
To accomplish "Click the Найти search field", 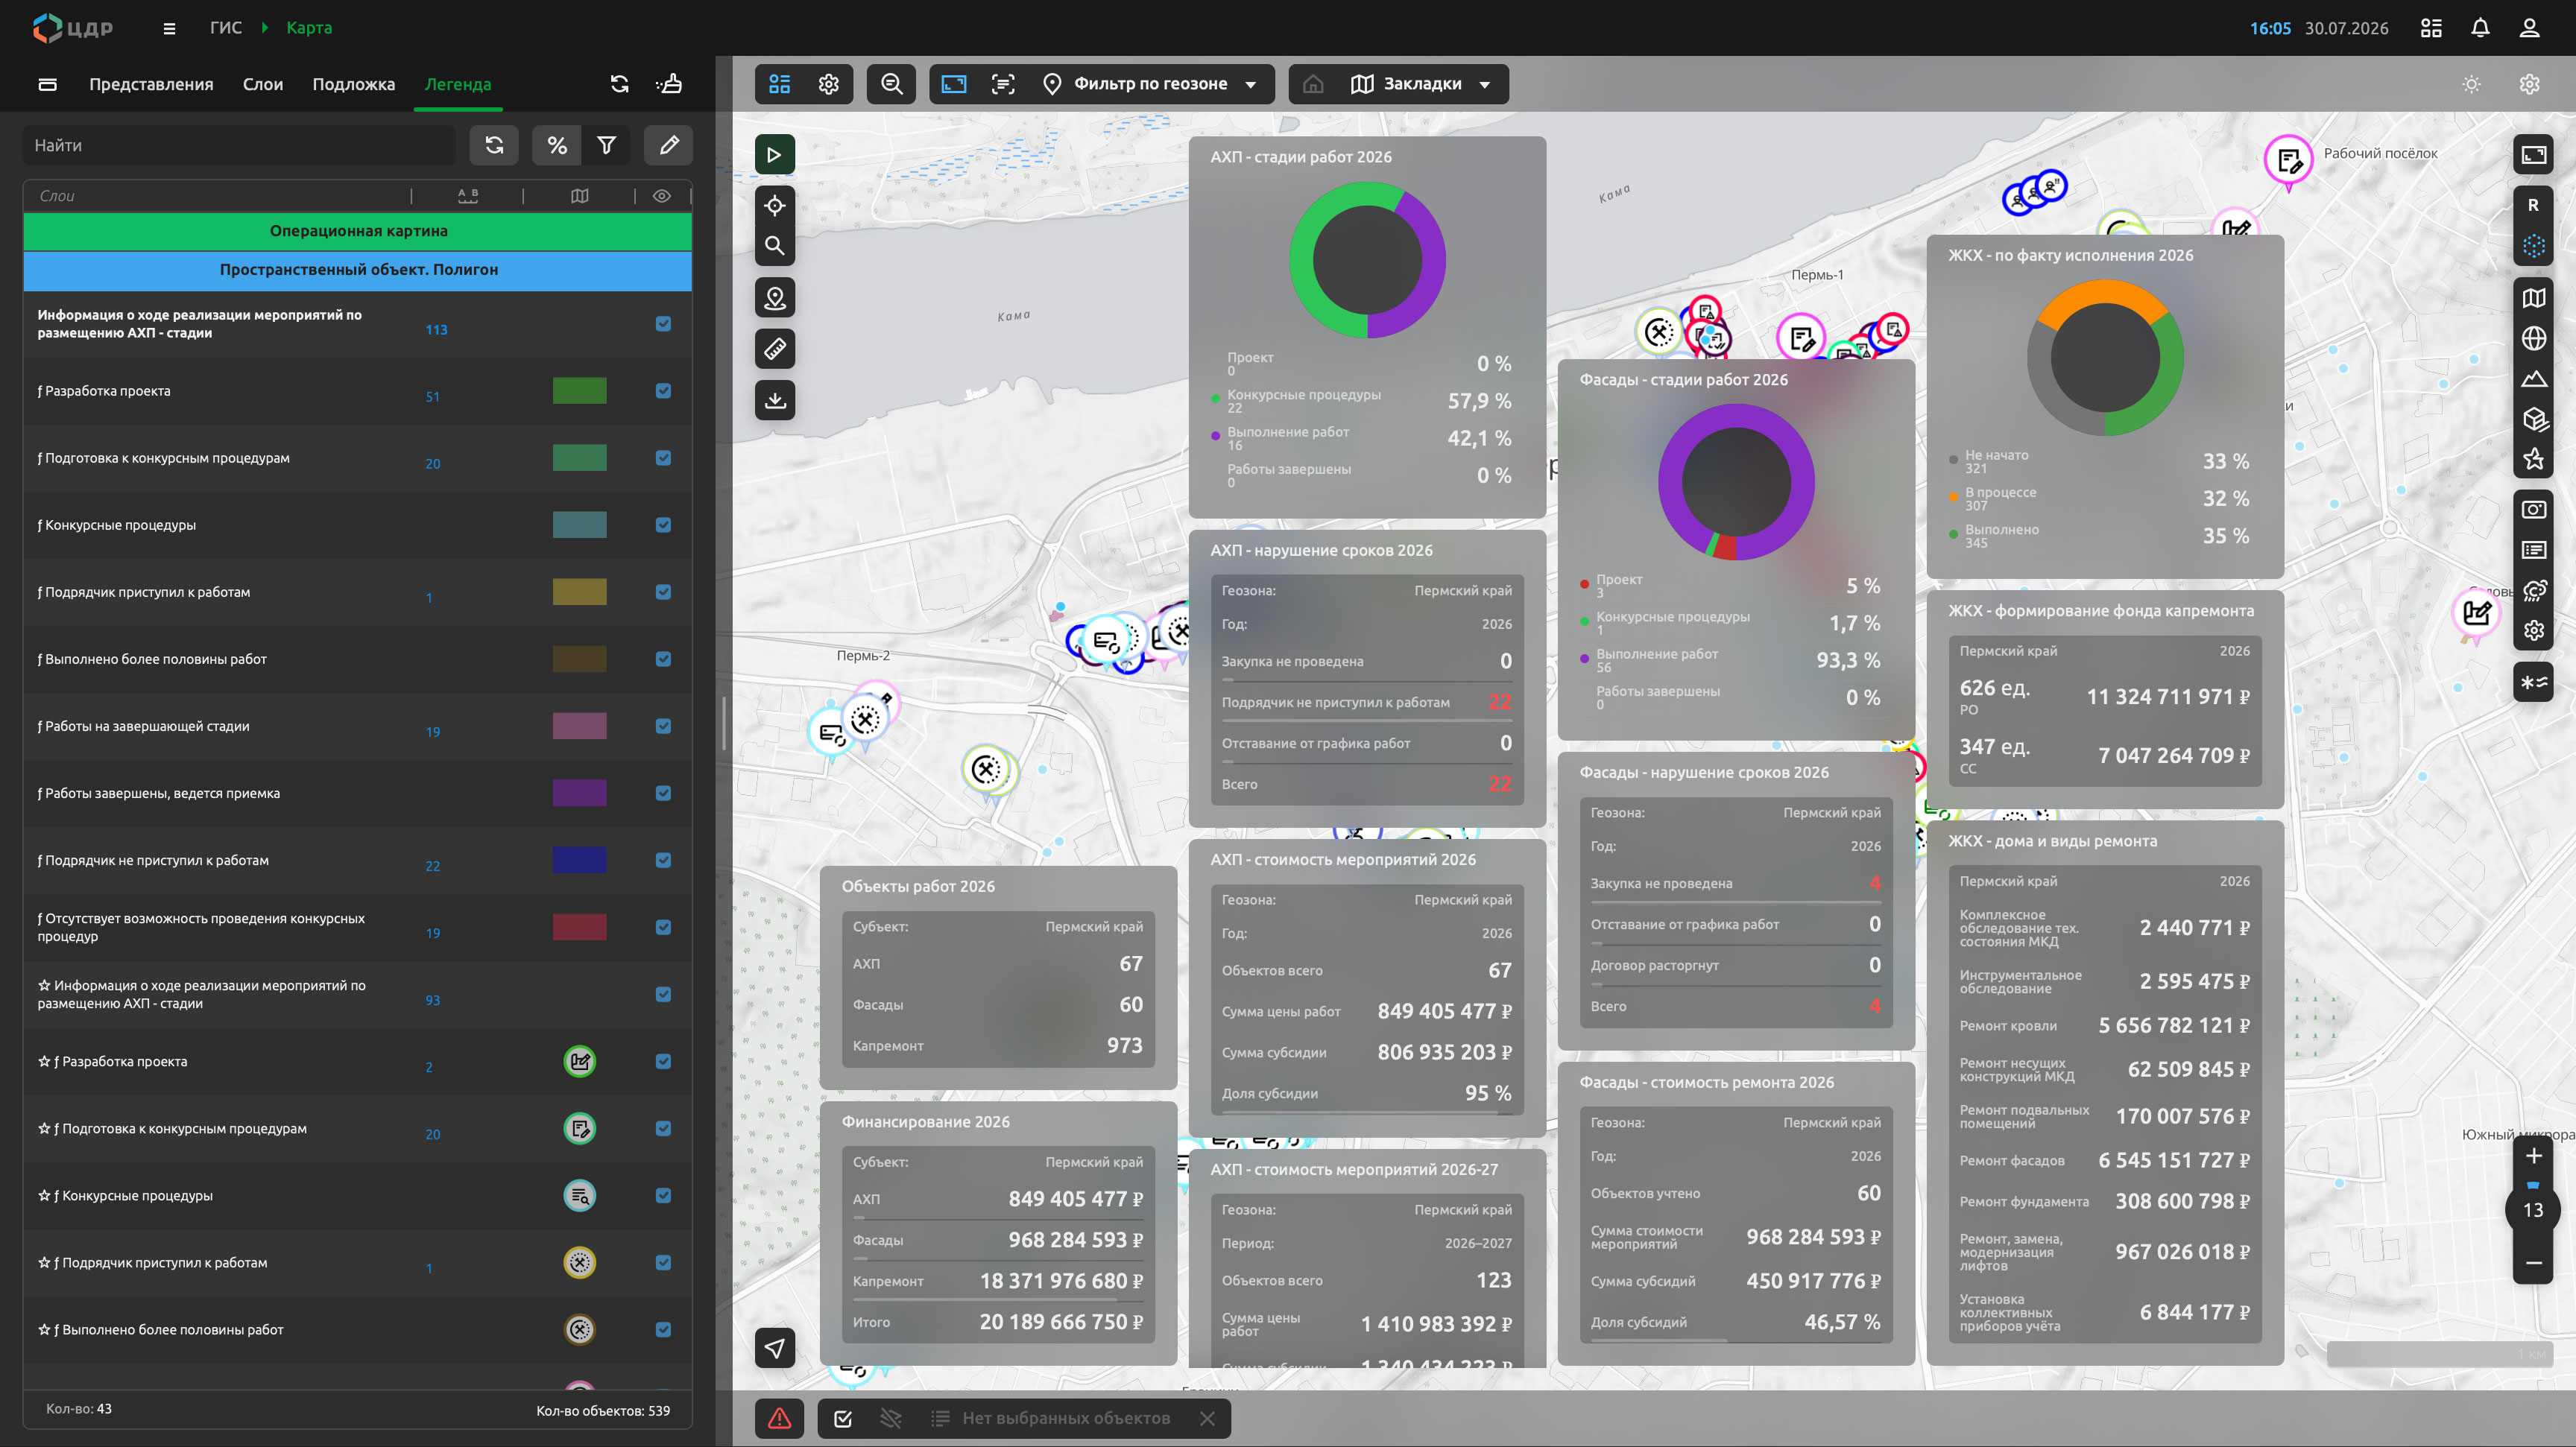I will pos(238,145).
